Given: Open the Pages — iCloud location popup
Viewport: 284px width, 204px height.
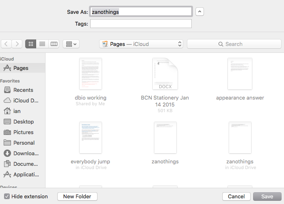Looking at the screenshot, I should point(141,44).
